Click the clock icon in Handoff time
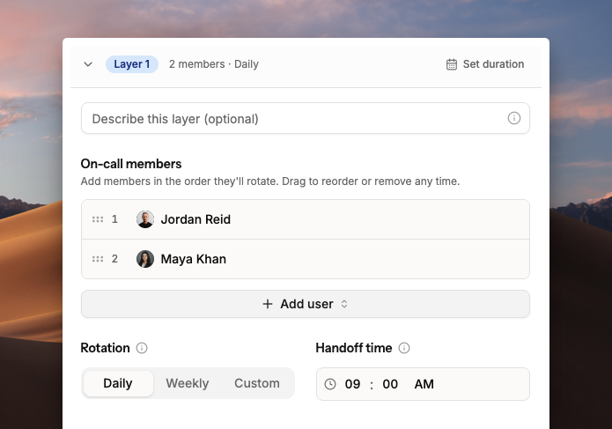This screenshot has height=429, width=612. click(330, 384)
